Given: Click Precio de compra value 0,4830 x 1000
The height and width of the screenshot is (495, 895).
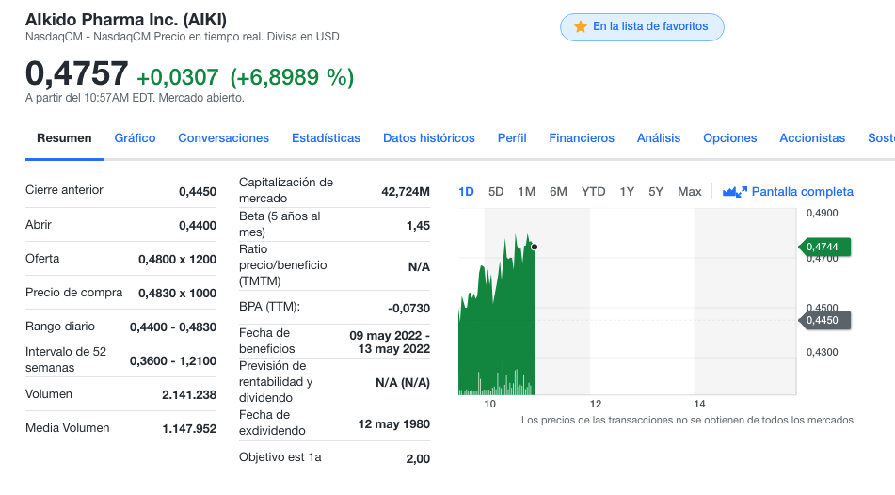Looking at the screenshot, I should pos(178,294).
